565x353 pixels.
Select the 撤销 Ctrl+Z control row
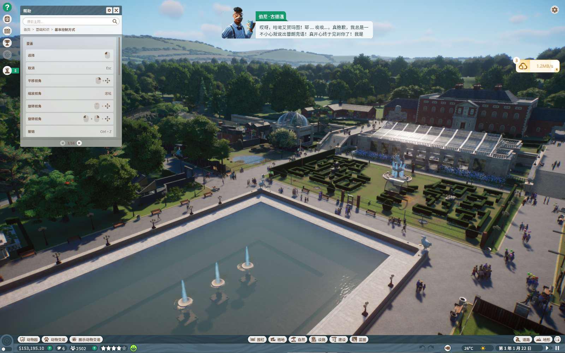70,131
